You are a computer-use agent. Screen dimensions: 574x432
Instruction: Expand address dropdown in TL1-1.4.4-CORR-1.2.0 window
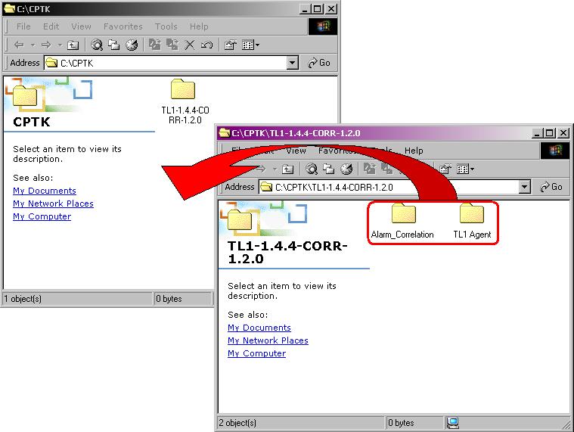click(x=524, y=187)
